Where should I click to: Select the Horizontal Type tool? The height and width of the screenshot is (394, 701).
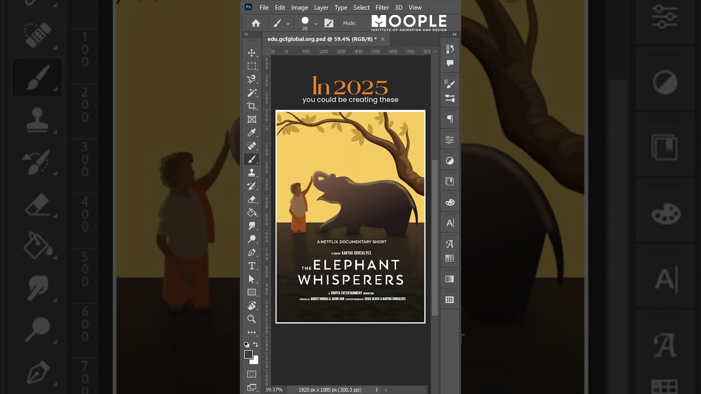click(252, 266)
